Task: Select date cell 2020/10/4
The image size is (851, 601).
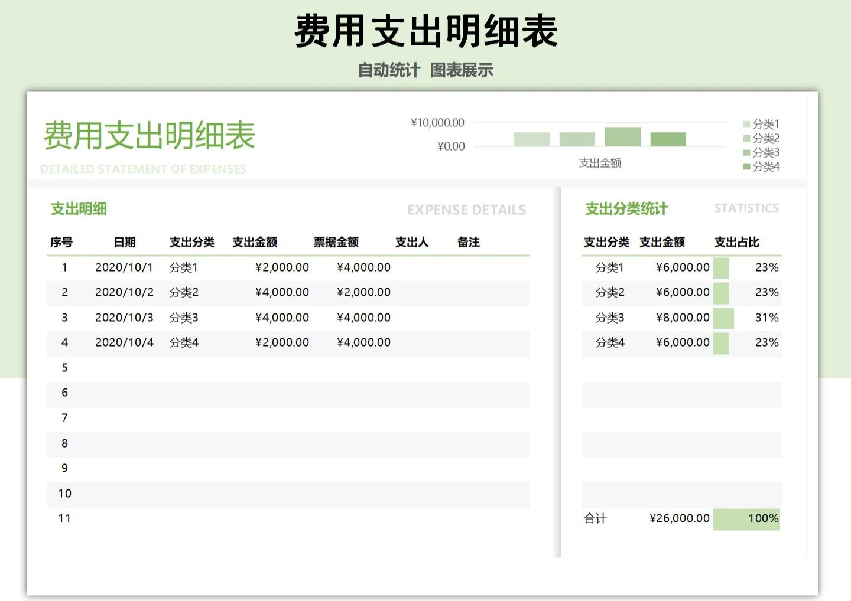Action: pos(124,342)
